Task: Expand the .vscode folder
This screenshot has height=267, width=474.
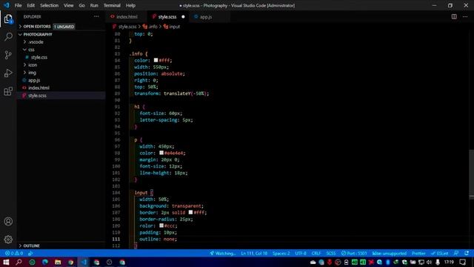Action: coord(36,42)
